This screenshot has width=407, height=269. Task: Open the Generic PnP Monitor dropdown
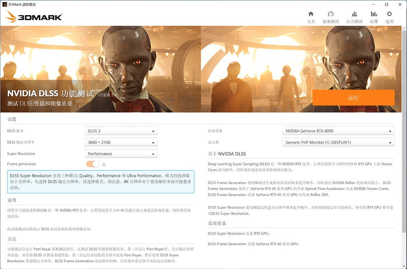(x=338, y=143)
